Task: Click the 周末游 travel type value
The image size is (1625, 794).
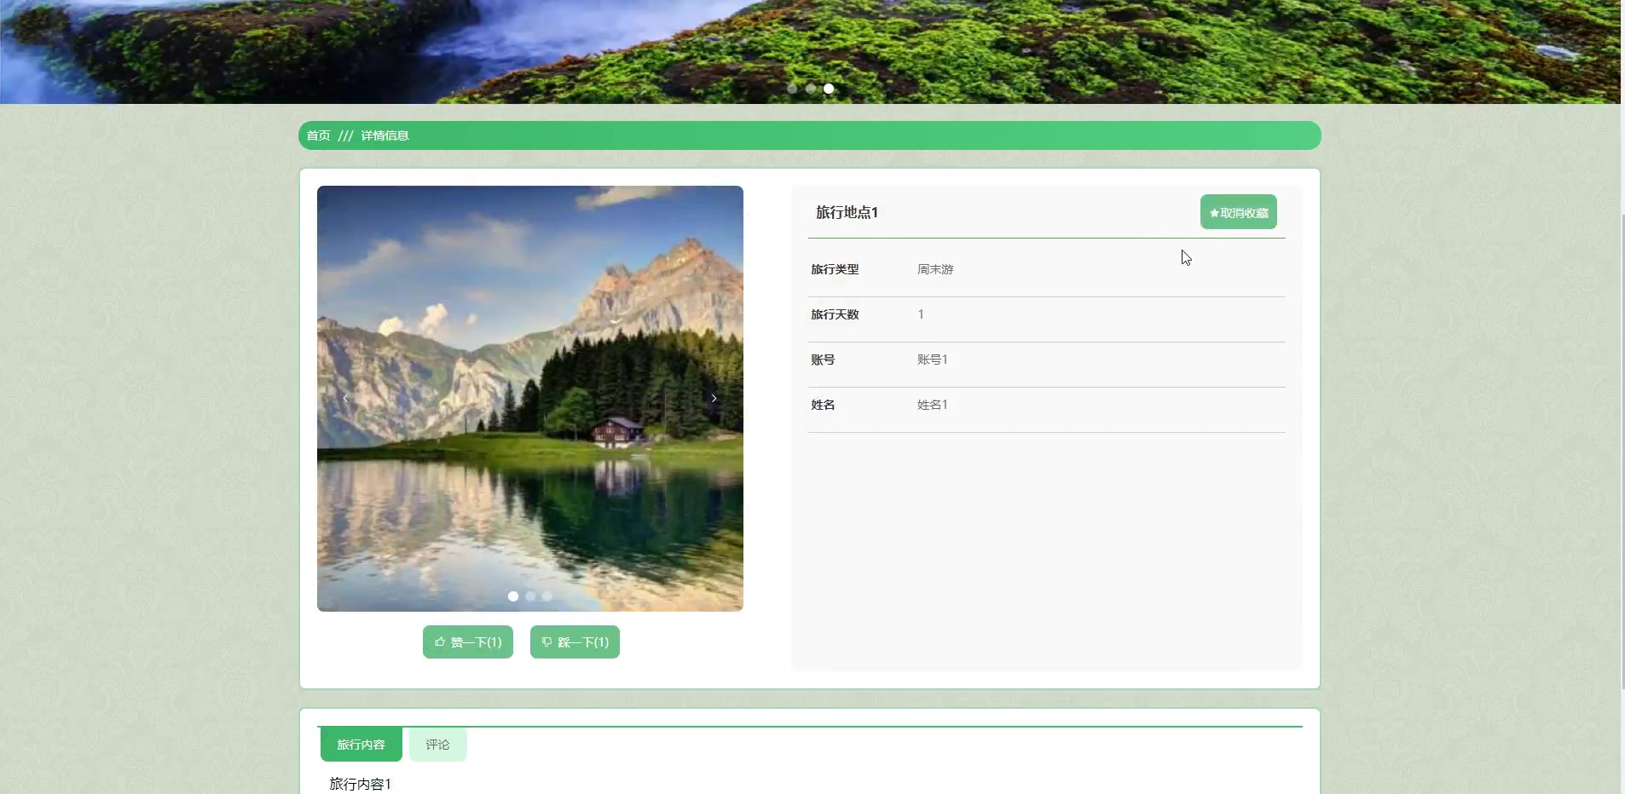Action: 935,268
